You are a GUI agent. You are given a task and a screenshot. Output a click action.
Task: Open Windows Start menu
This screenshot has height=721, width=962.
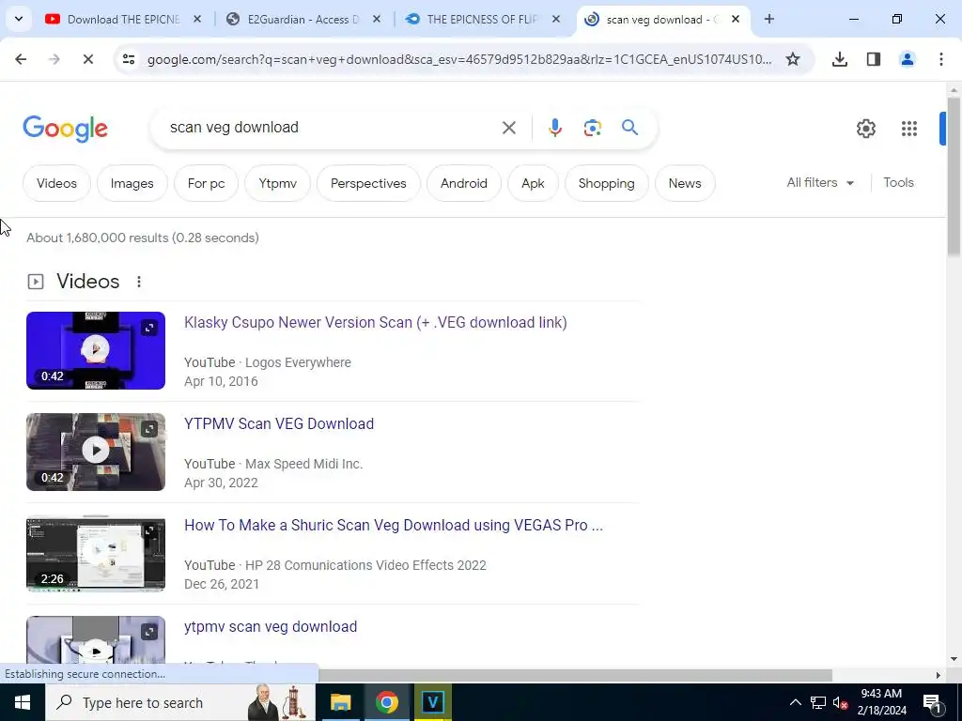click(x=23, y=702)
